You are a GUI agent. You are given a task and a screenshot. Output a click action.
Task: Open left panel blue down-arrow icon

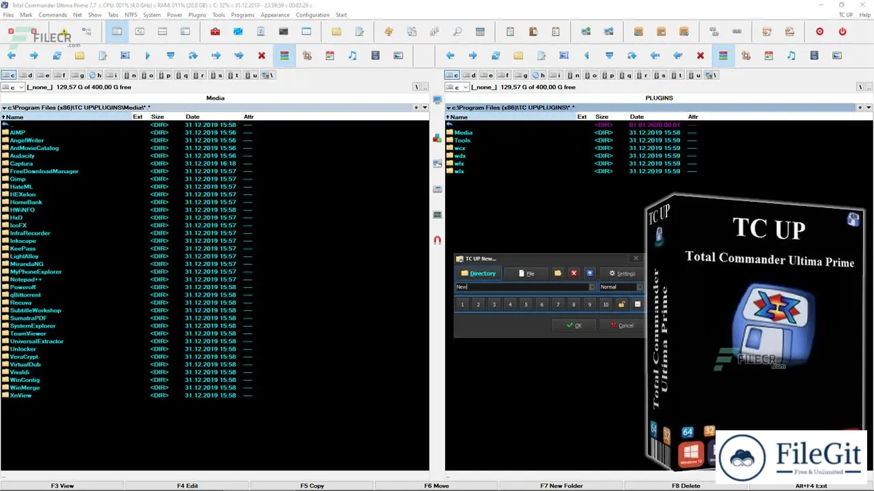[x=171, y=55]
